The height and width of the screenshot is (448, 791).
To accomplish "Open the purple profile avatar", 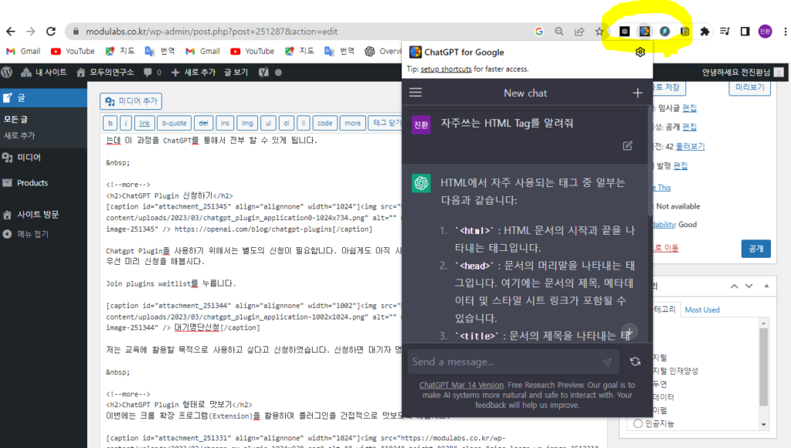I will (x=765, y=31).
